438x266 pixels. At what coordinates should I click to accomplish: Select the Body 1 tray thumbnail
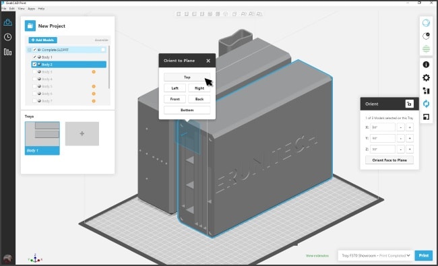point(42,138)
